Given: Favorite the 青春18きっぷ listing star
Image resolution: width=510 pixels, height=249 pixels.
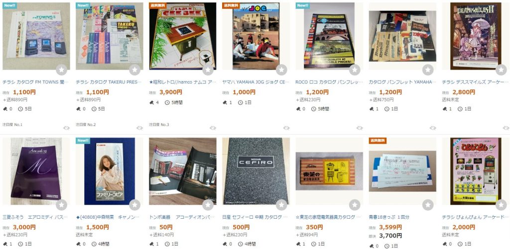Looking at the screenshot, I should click(428, 205).
